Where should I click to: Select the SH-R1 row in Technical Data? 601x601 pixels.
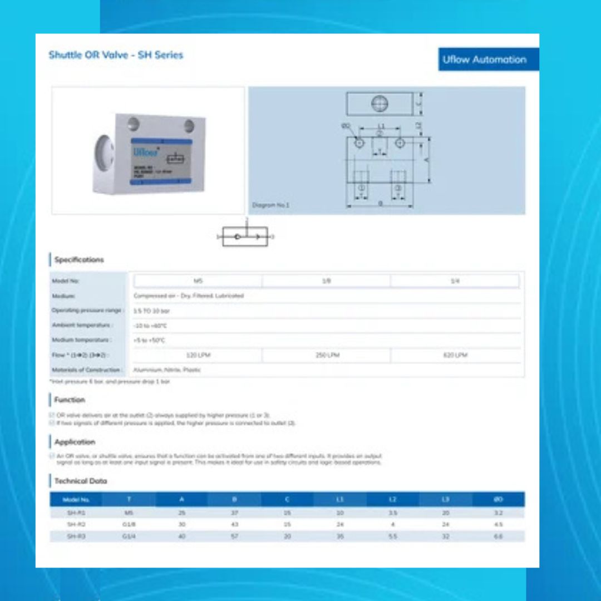(x=288, y=513)
